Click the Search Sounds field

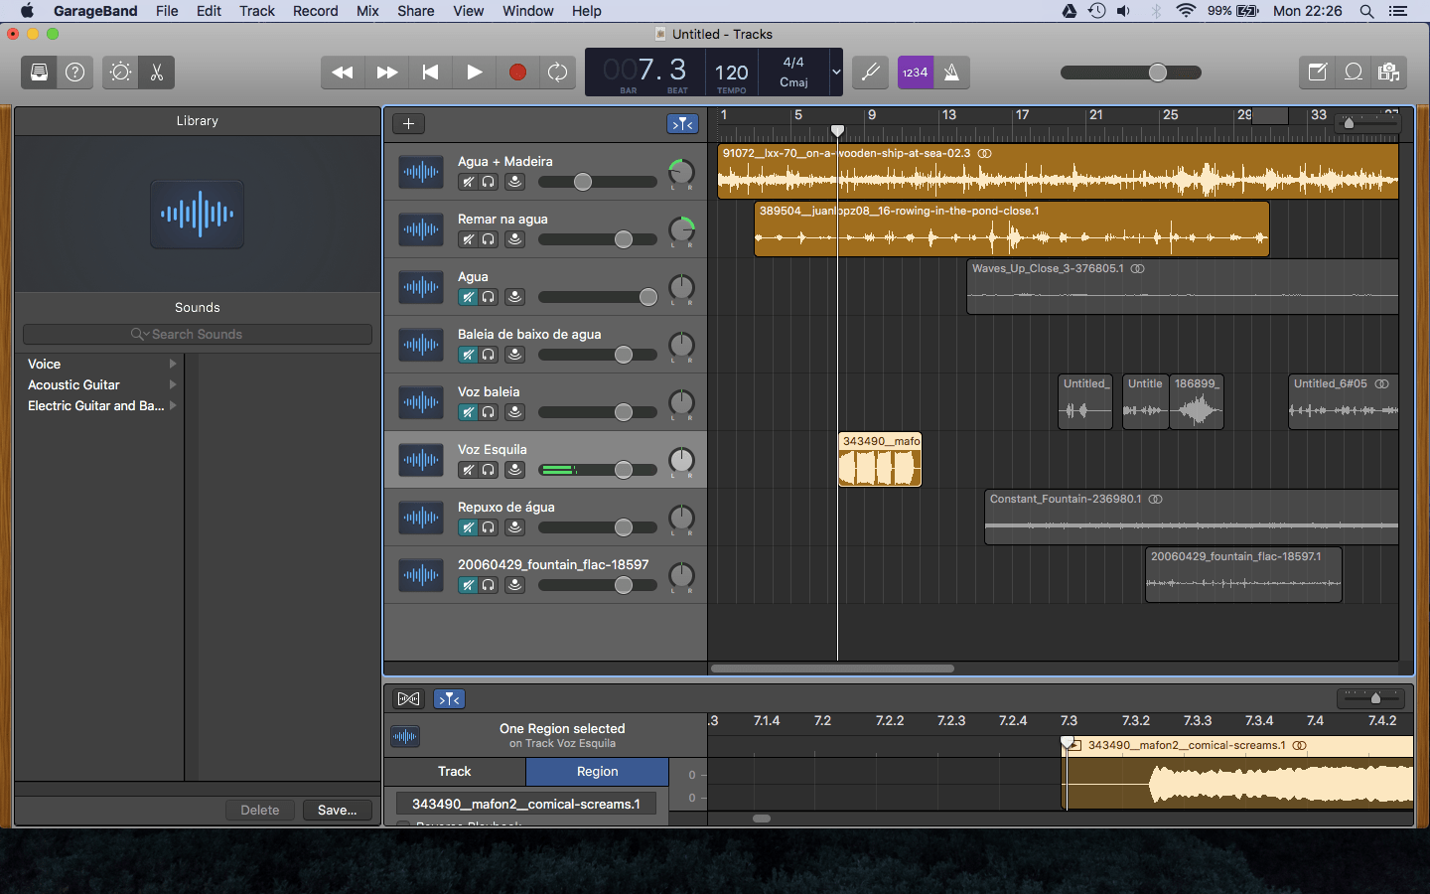(198, 335)
